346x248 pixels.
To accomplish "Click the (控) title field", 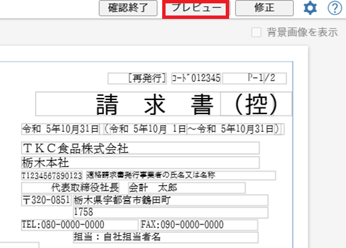I will coord(256,104).
